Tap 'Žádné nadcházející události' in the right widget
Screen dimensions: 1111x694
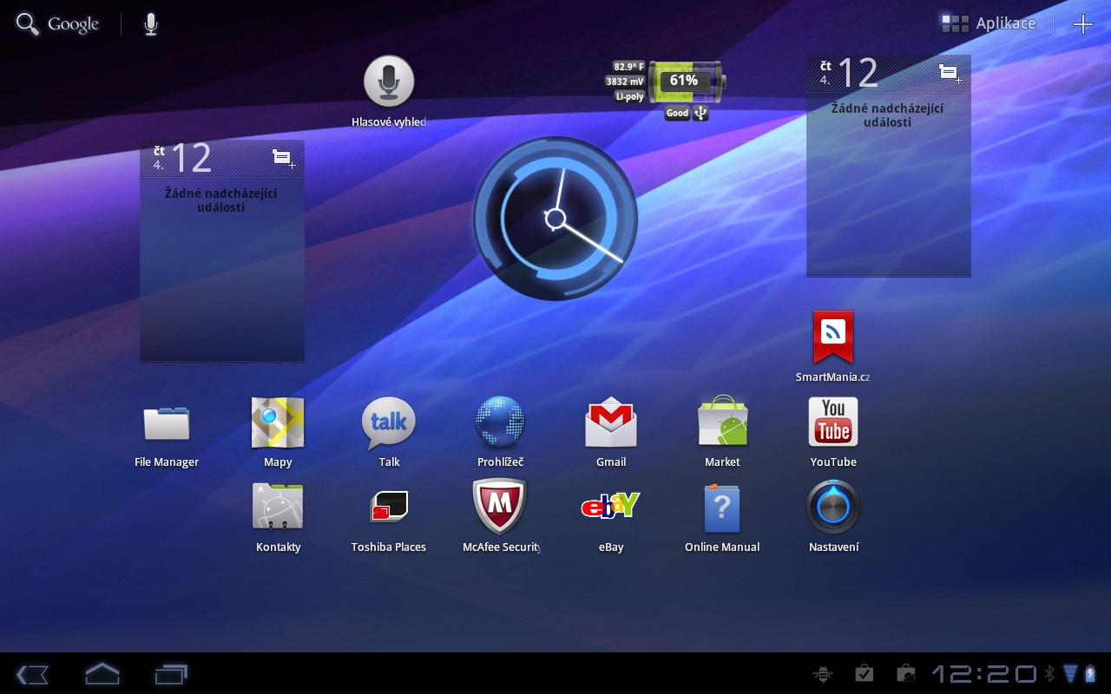pyautogui.click(x=888, y=115)
